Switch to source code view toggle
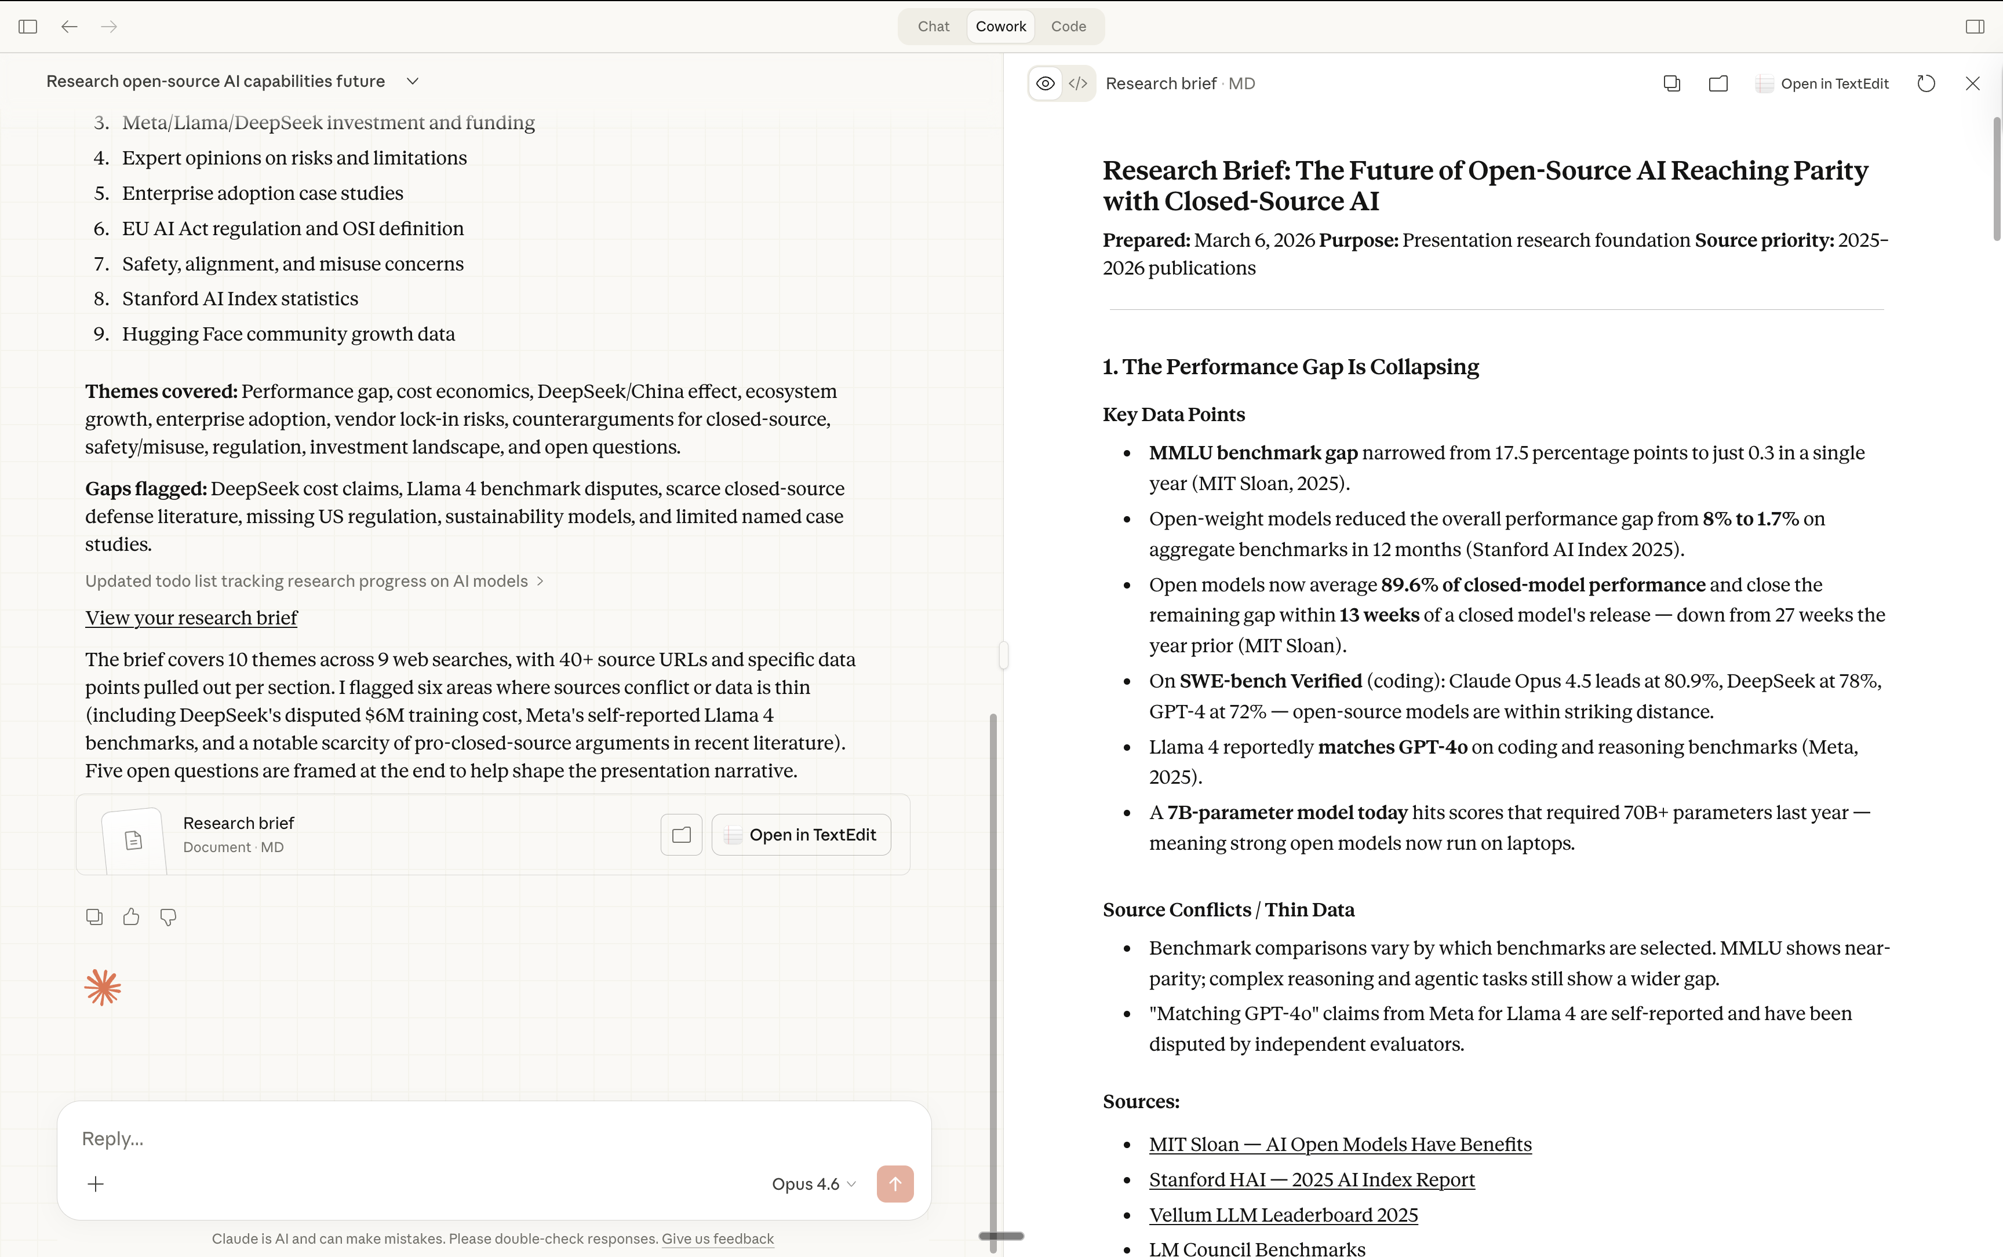Viewport: 2003px width, 1257px height. point(1078,83)
